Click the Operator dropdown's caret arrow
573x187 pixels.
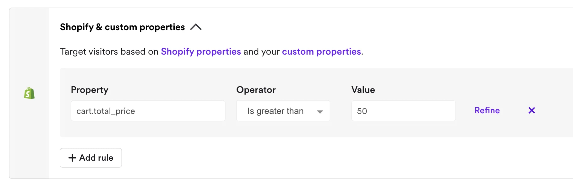[x=320, y=112]
